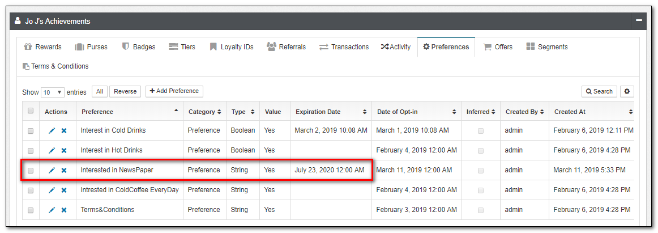Image resolution: width=658 pixels, height=233 pixels.
Task: Click the table settings gear icon
Action: 627,91
